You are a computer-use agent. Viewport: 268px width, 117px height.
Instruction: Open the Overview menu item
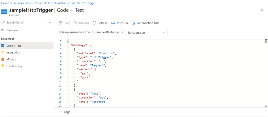click(12, 30)
